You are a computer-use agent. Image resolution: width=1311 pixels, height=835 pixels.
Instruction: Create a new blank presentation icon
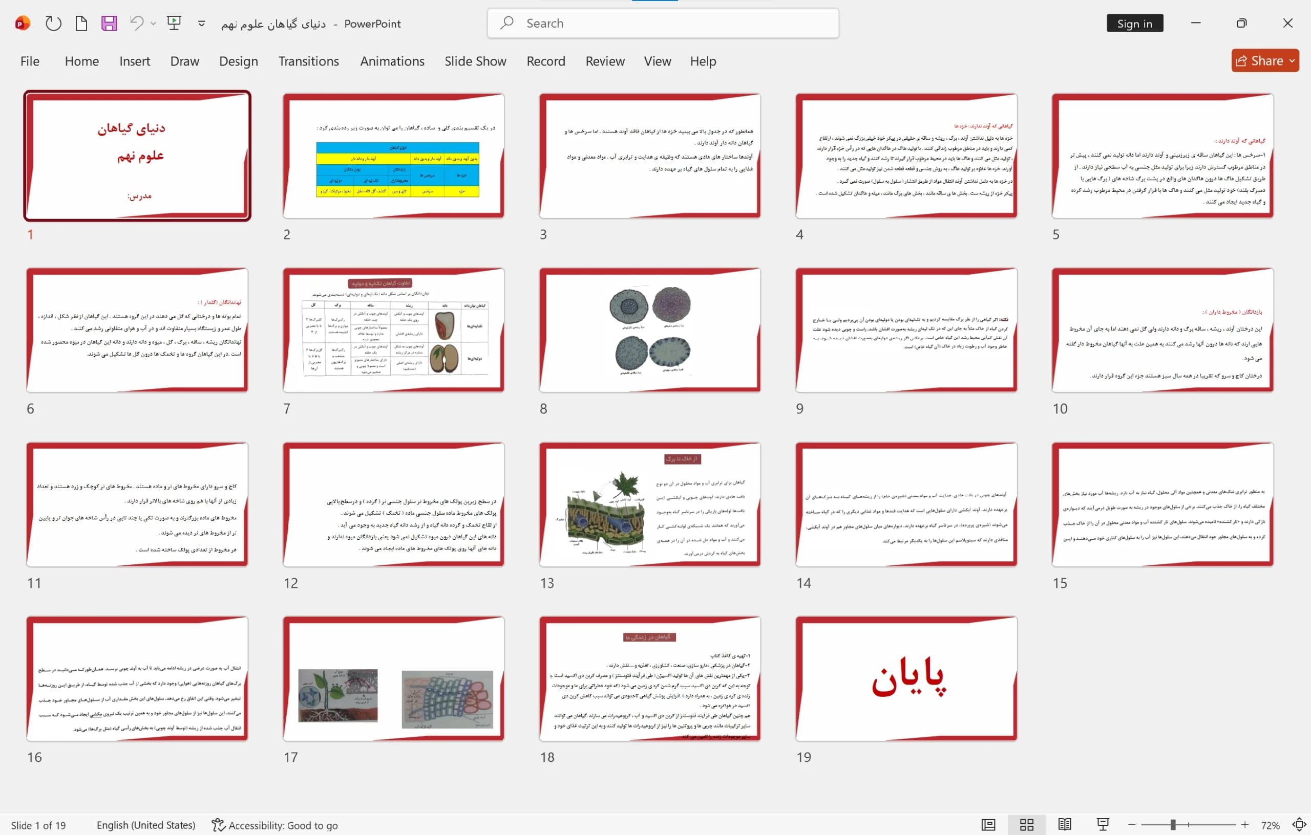(x=81, y=24)
